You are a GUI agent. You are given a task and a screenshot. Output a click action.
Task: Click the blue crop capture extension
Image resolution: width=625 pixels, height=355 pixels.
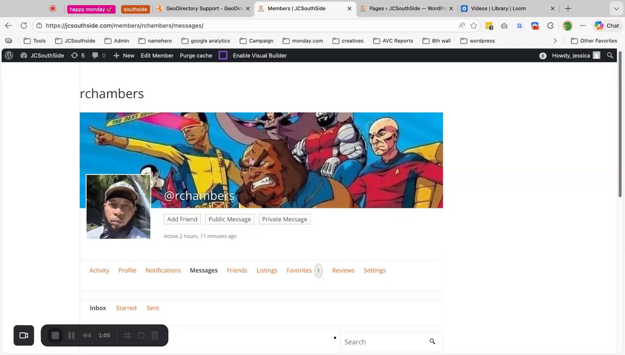(x=520, y=26)
